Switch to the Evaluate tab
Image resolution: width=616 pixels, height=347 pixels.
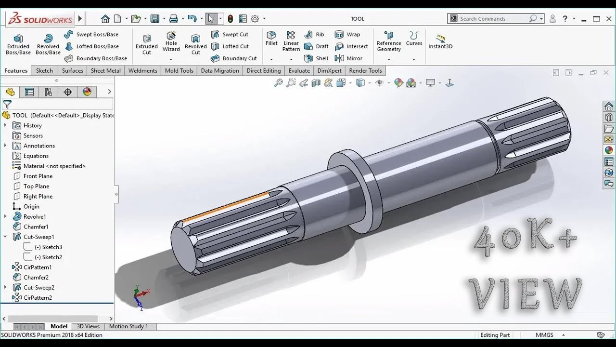click(x=299, y=70)
